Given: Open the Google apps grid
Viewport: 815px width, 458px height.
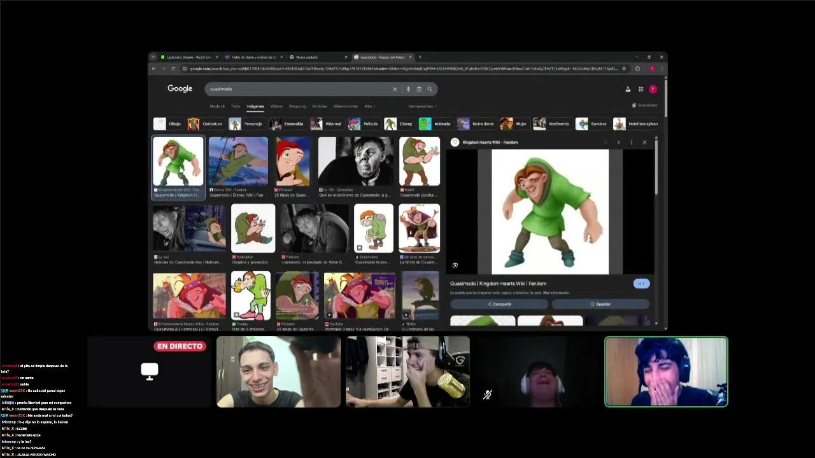Looking at the screenshot, I should pyautogui.click(x=641, y=89).
